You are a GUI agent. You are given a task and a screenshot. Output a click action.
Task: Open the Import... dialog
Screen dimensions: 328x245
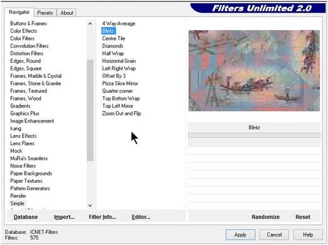point(64,217)
